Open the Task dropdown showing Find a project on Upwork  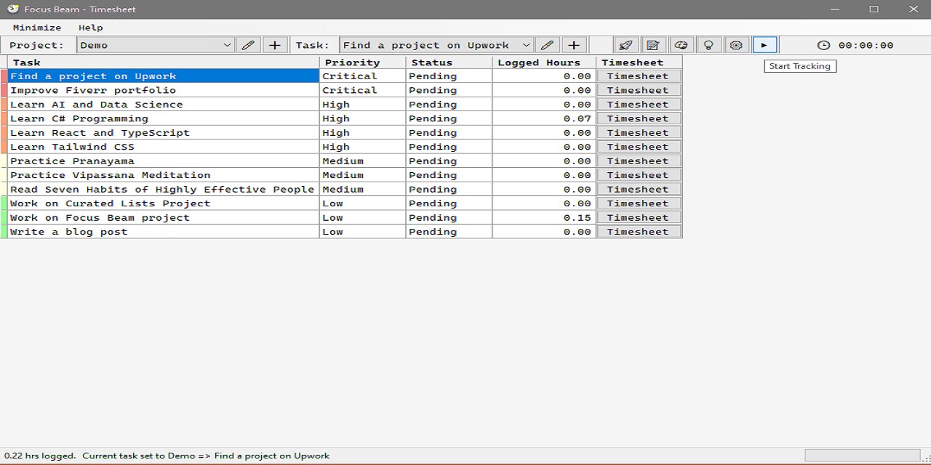pyautogui.click(x=436, y=45)
